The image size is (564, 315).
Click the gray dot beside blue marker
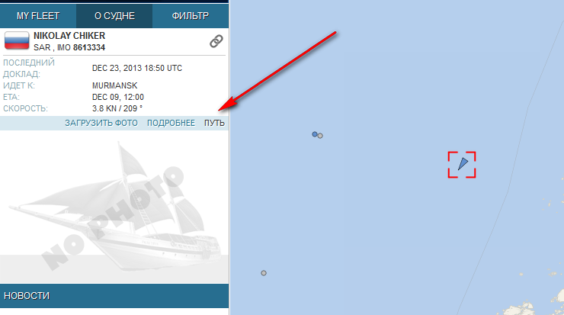coord(320,136)
